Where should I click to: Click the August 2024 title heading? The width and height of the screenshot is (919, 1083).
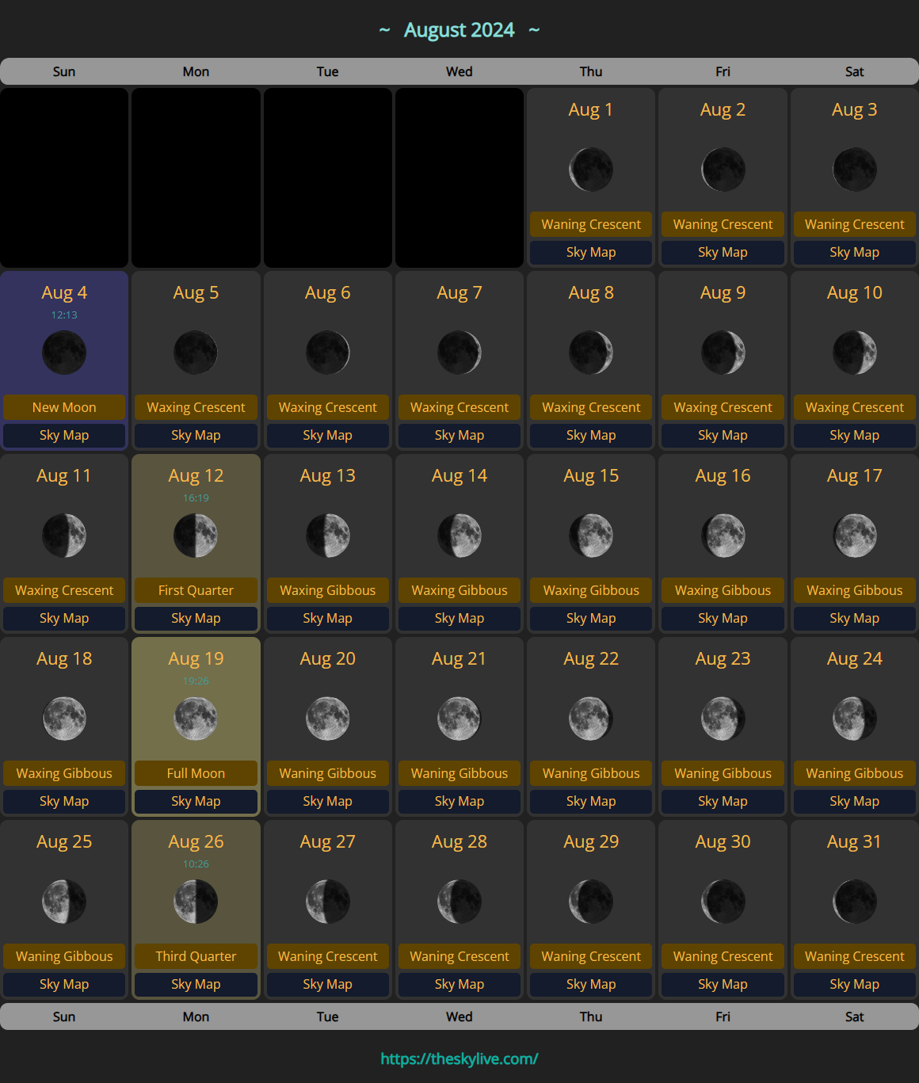(459, 30)
